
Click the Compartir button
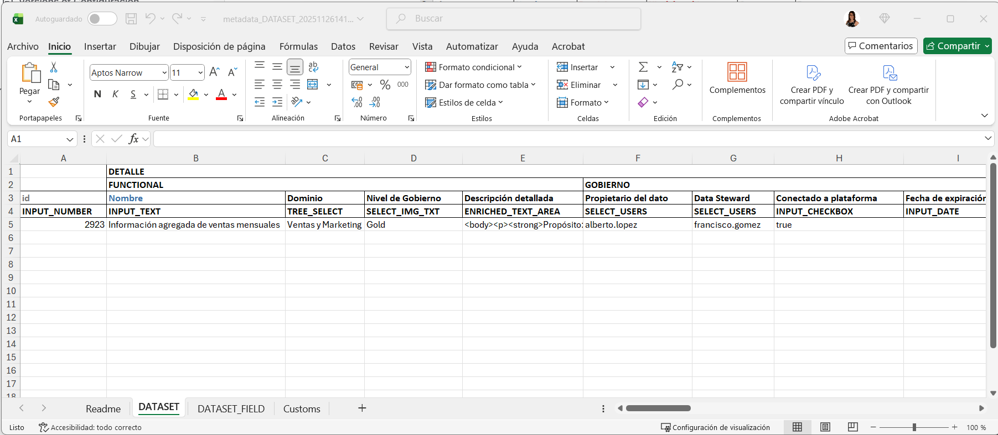pyautogui.click(x=953, y=46)
